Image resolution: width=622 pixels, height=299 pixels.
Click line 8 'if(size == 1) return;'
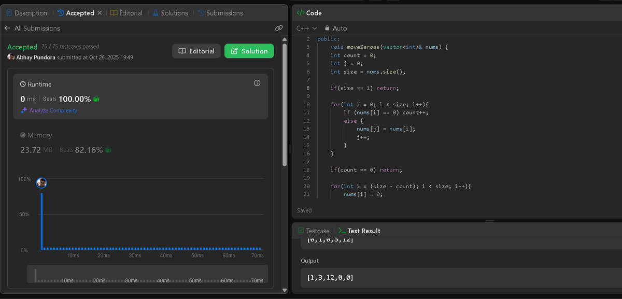click(365, 88)
